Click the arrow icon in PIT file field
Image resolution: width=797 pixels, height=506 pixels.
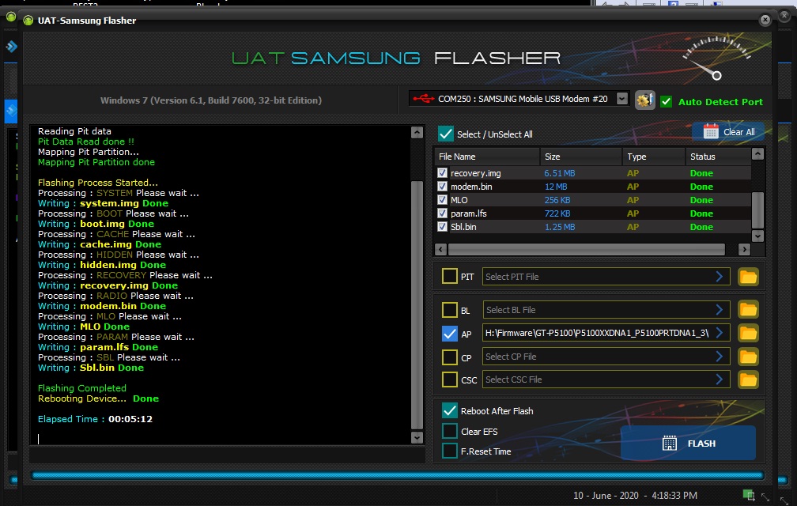click(x=720, y=277)
